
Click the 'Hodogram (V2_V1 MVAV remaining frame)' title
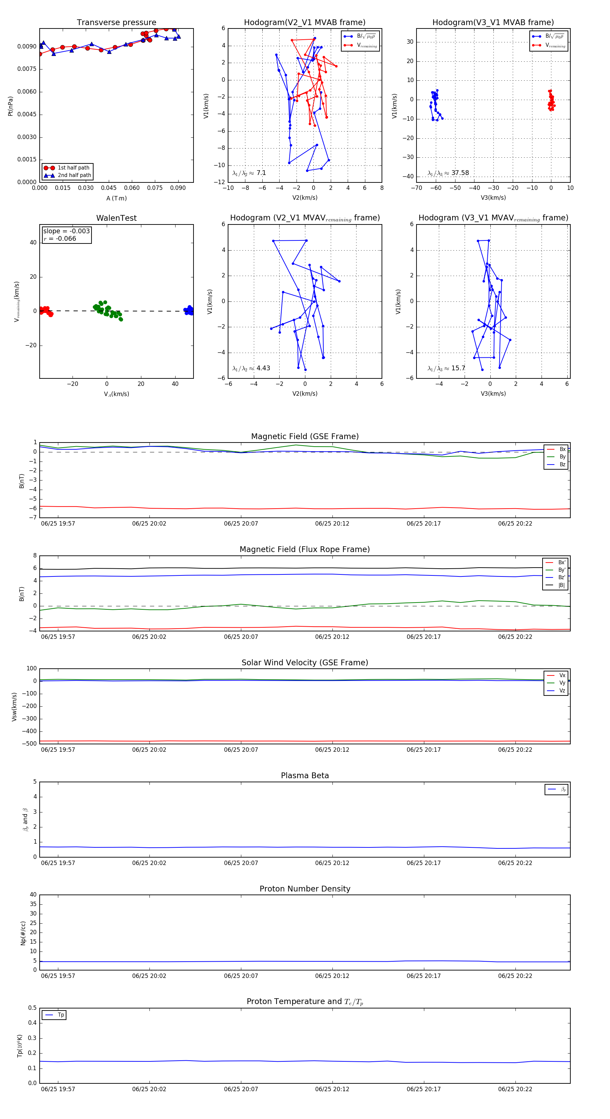(305, 218)
